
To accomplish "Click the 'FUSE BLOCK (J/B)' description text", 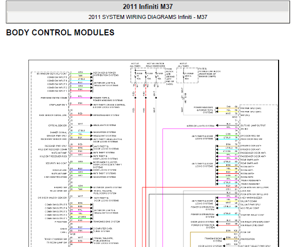I will coord(170,77).
